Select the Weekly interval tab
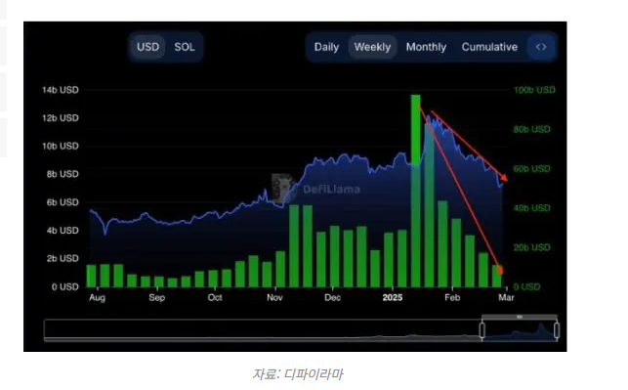Screen dimensions: 628x390 click(x=372, y=47)
